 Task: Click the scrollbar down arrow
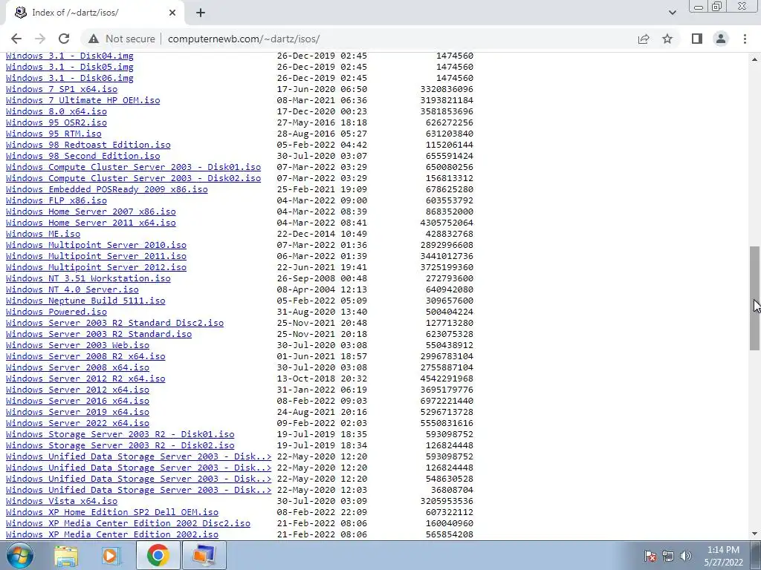click(755, 534)
